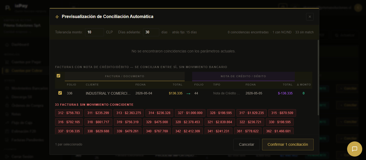Select invoice chip 319 · $756.319

click(128, 122)
